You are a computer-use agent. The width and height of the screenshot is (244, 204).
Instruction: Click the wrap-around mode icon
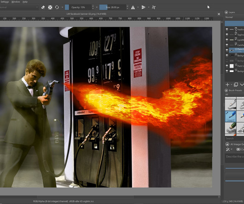154,7
